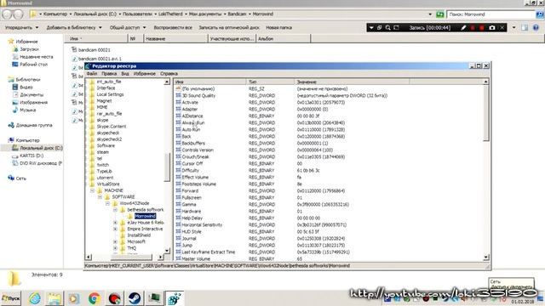Click registry tree vertical scrollbar thumb
The height and width of the screenshot is (306, 545).
tap(167, 167)
